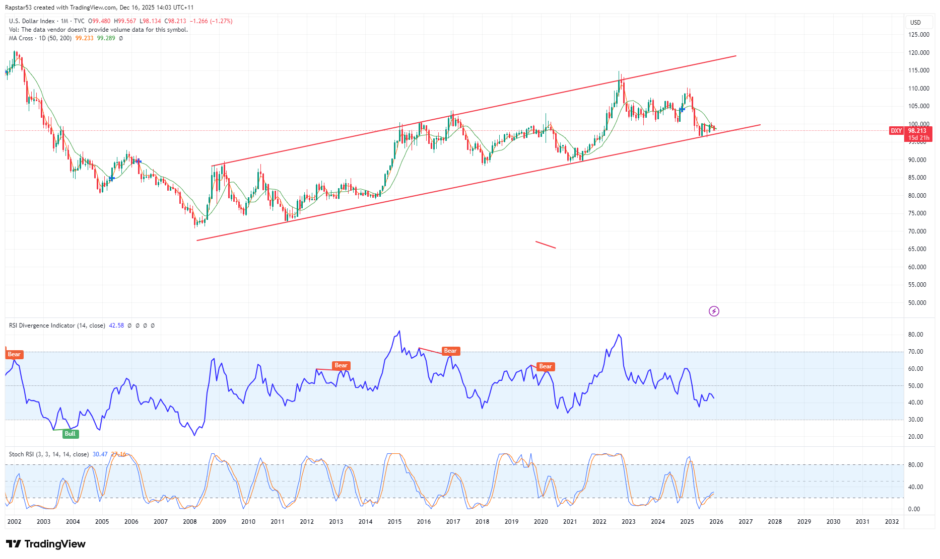Click the 120.000 level on price scale
Viewport: 940px width, 559px height.
[x=918, y=53]
